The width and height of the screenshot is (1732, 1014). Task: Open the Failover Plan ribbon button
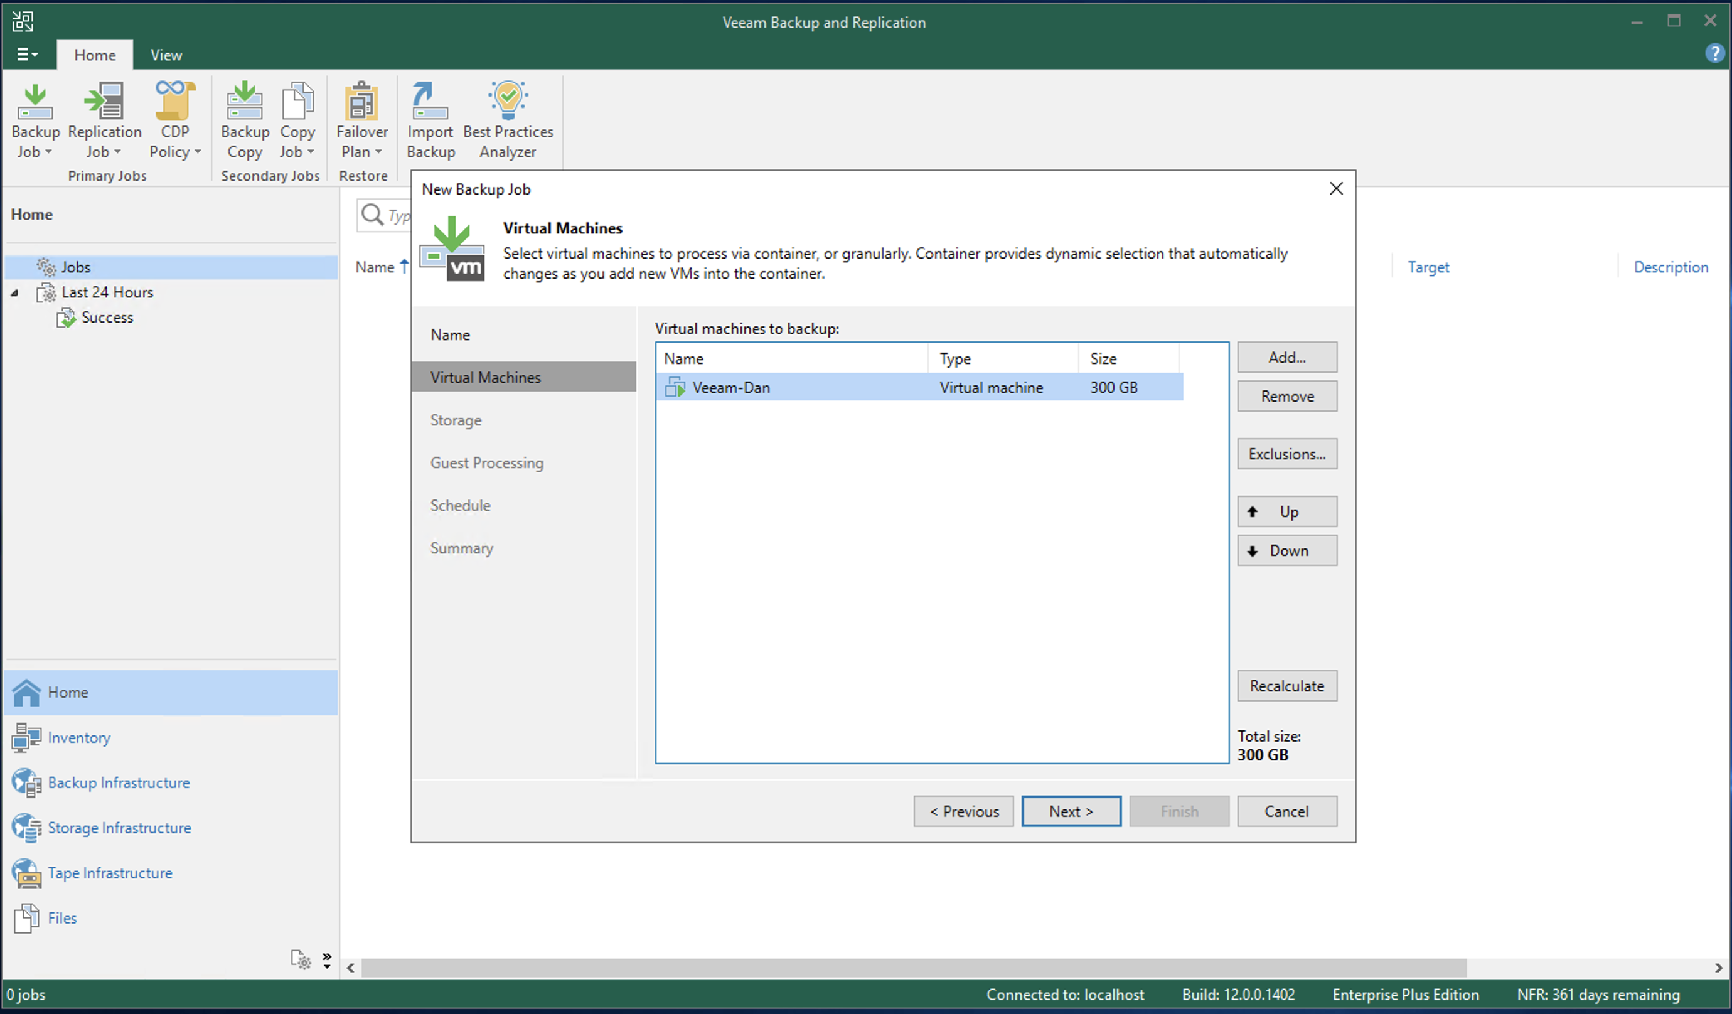361,120
